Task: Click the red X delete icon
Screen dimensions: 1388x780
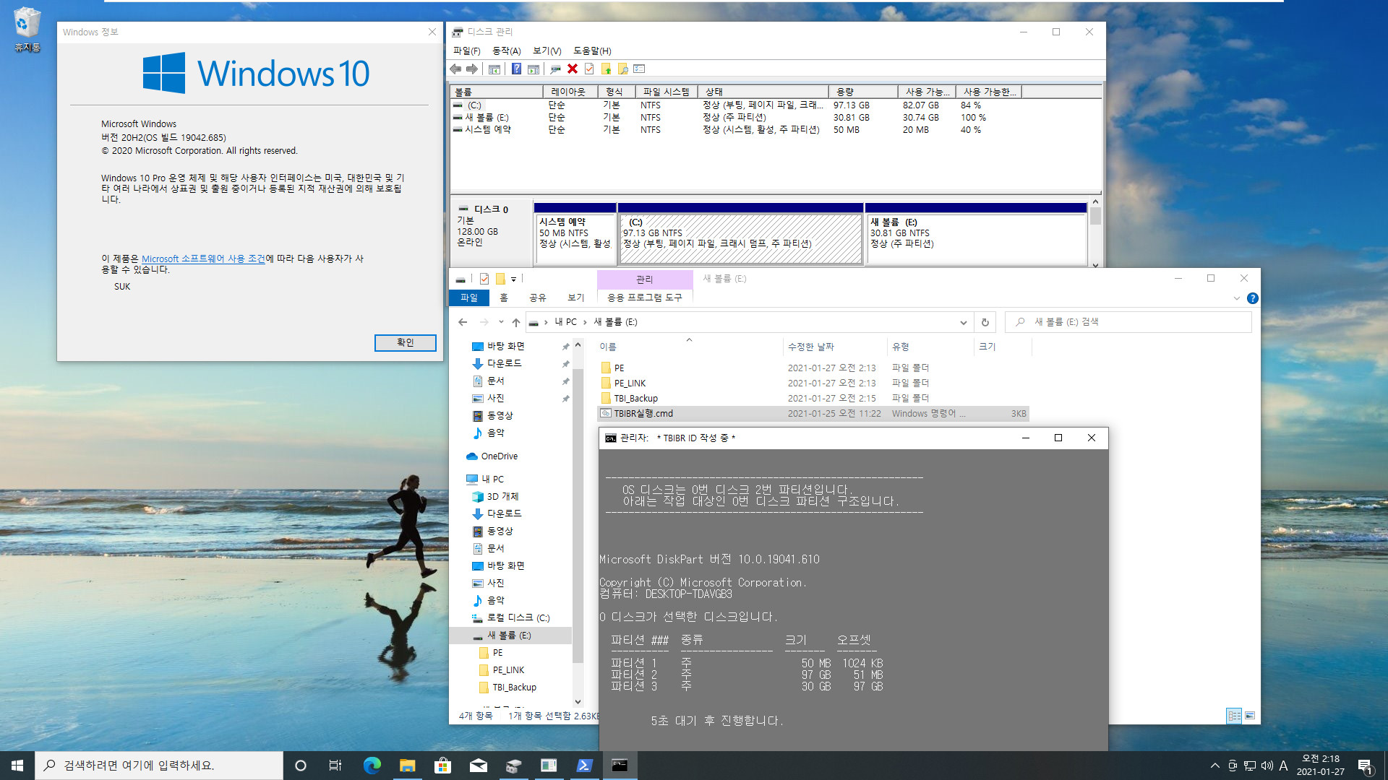Action: click(x=573, y=69)
